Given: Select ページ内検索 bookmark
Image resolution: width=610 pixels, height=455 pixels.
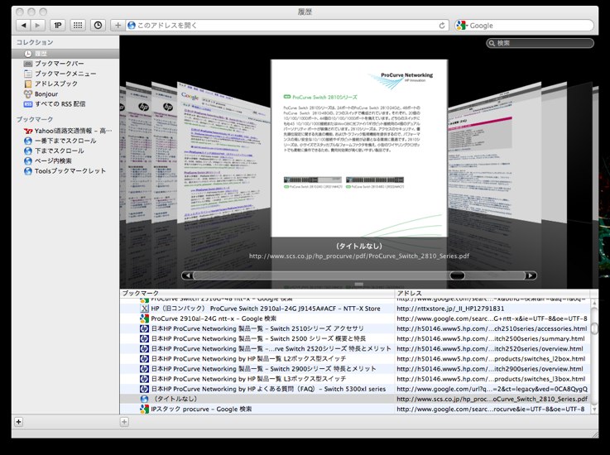Looking at the screenshot, I should pyautogui.click(x=65, y=161).
